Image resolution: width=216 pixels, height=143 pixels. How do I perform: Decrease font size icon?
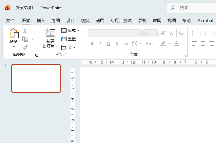172,33
